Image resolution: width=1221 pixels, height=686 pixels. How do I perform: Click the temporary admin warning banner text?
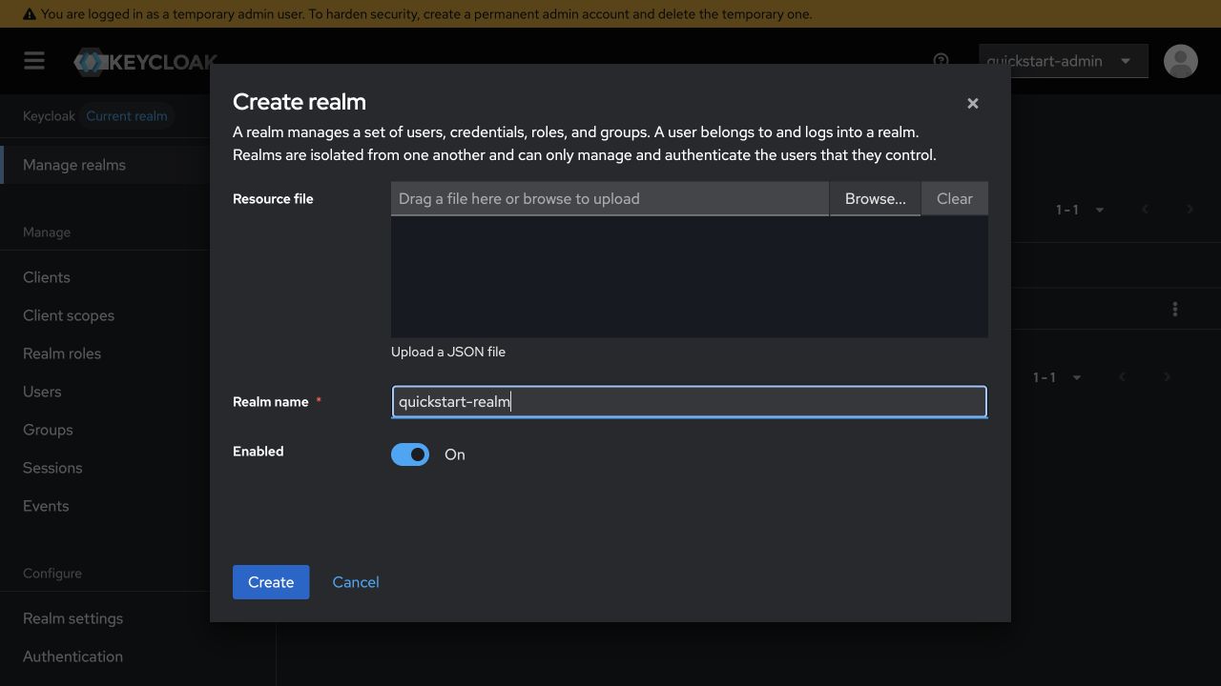pyautogui.click(x=426, y=14)
